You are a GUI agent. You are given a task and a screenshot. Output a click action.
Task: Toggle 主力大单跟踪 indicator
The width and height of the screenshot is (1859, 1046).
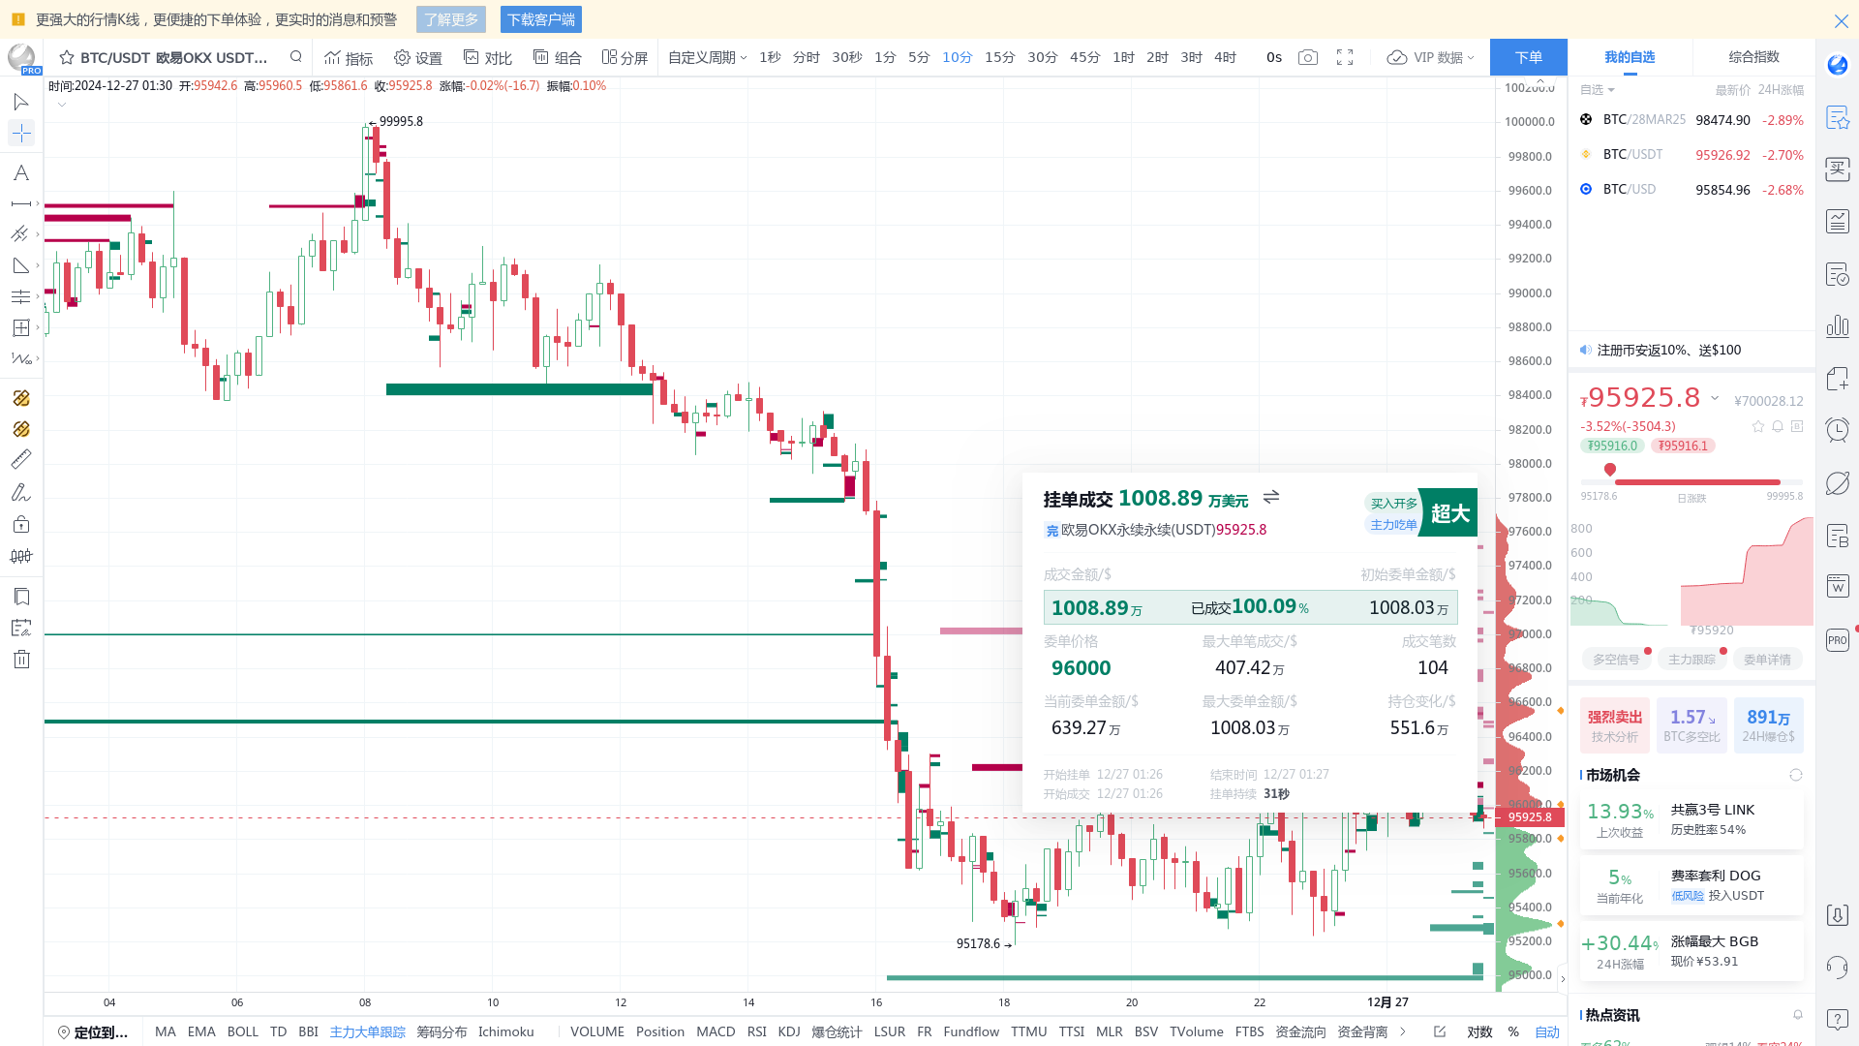[x=368, y=1031]
